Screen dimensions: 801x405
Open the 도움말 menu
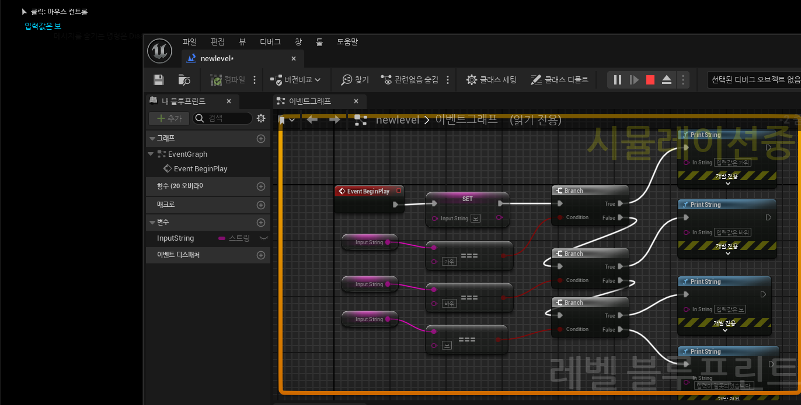(x=347, y=42)
